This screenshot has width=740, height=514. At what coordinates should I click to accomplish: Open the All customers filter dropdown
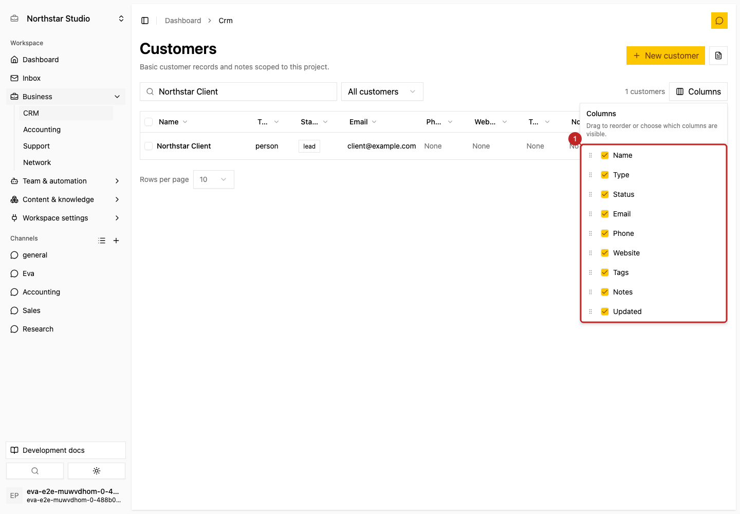tap(382, 91)
